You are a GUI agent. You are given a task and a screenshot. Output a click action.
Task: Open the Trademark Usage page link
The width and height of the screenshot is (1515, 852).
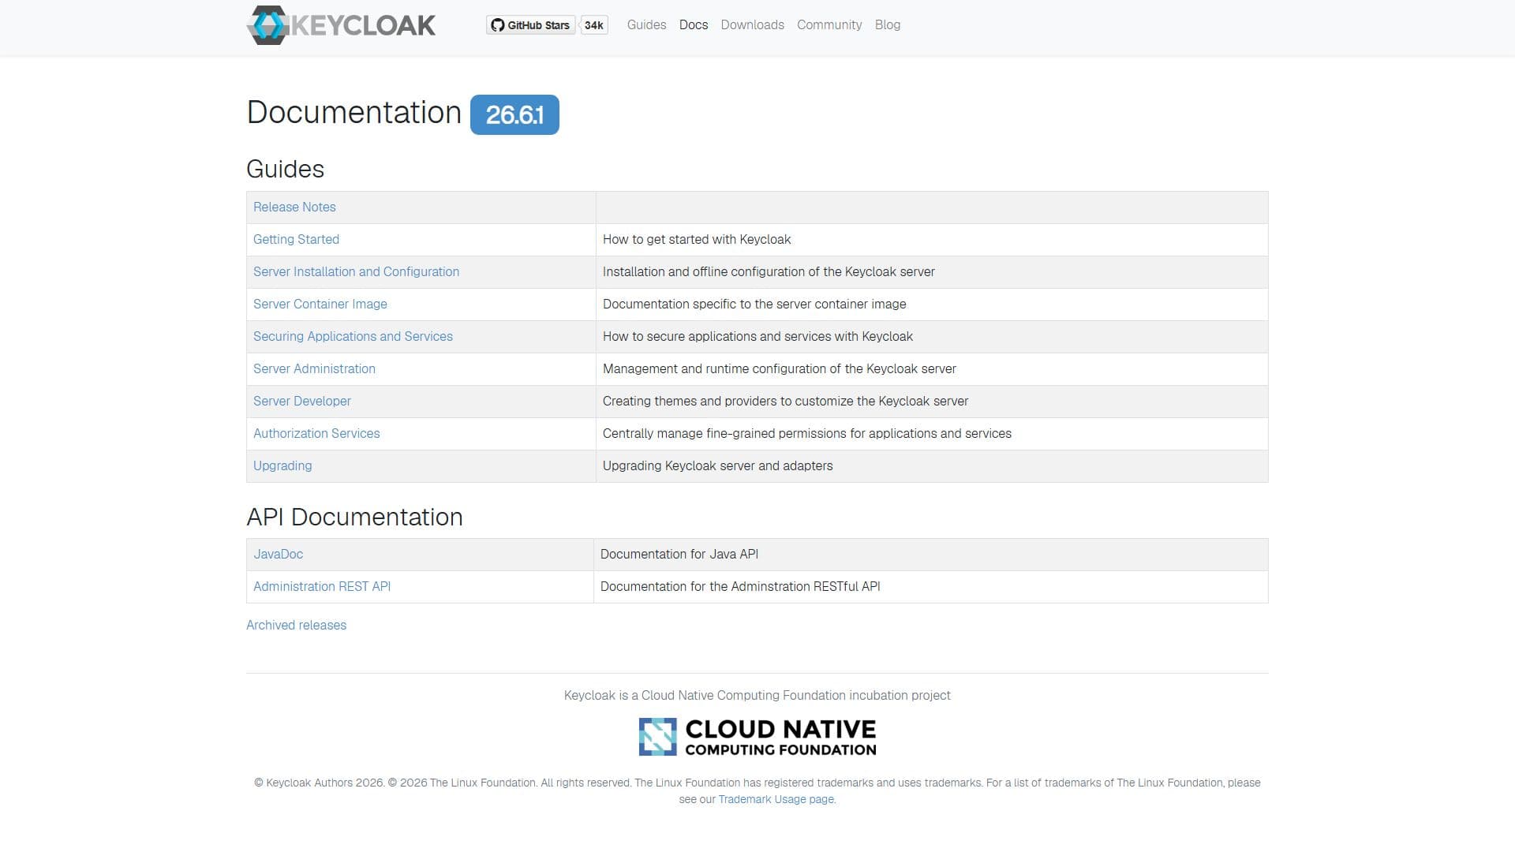point(776,799)
